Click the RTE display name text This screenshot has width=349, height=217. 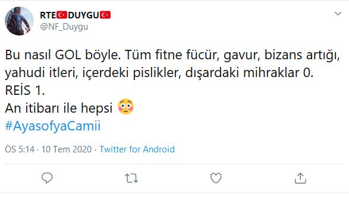click(48, 15)
